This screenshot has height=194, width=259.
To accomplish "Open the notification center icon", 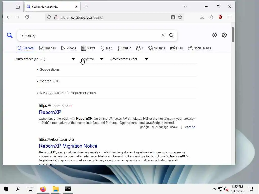I will [x=251, y=189].
